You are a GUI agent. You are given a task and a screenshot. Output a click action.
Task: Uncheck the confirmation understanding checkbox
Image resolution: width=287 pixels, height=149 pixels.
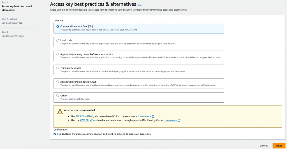point(55,134)
